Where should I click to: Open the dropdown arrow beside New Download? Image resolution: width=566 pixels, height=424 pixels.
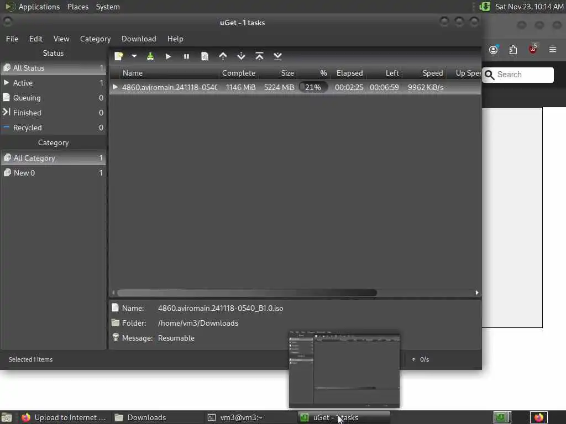point(134,56)
